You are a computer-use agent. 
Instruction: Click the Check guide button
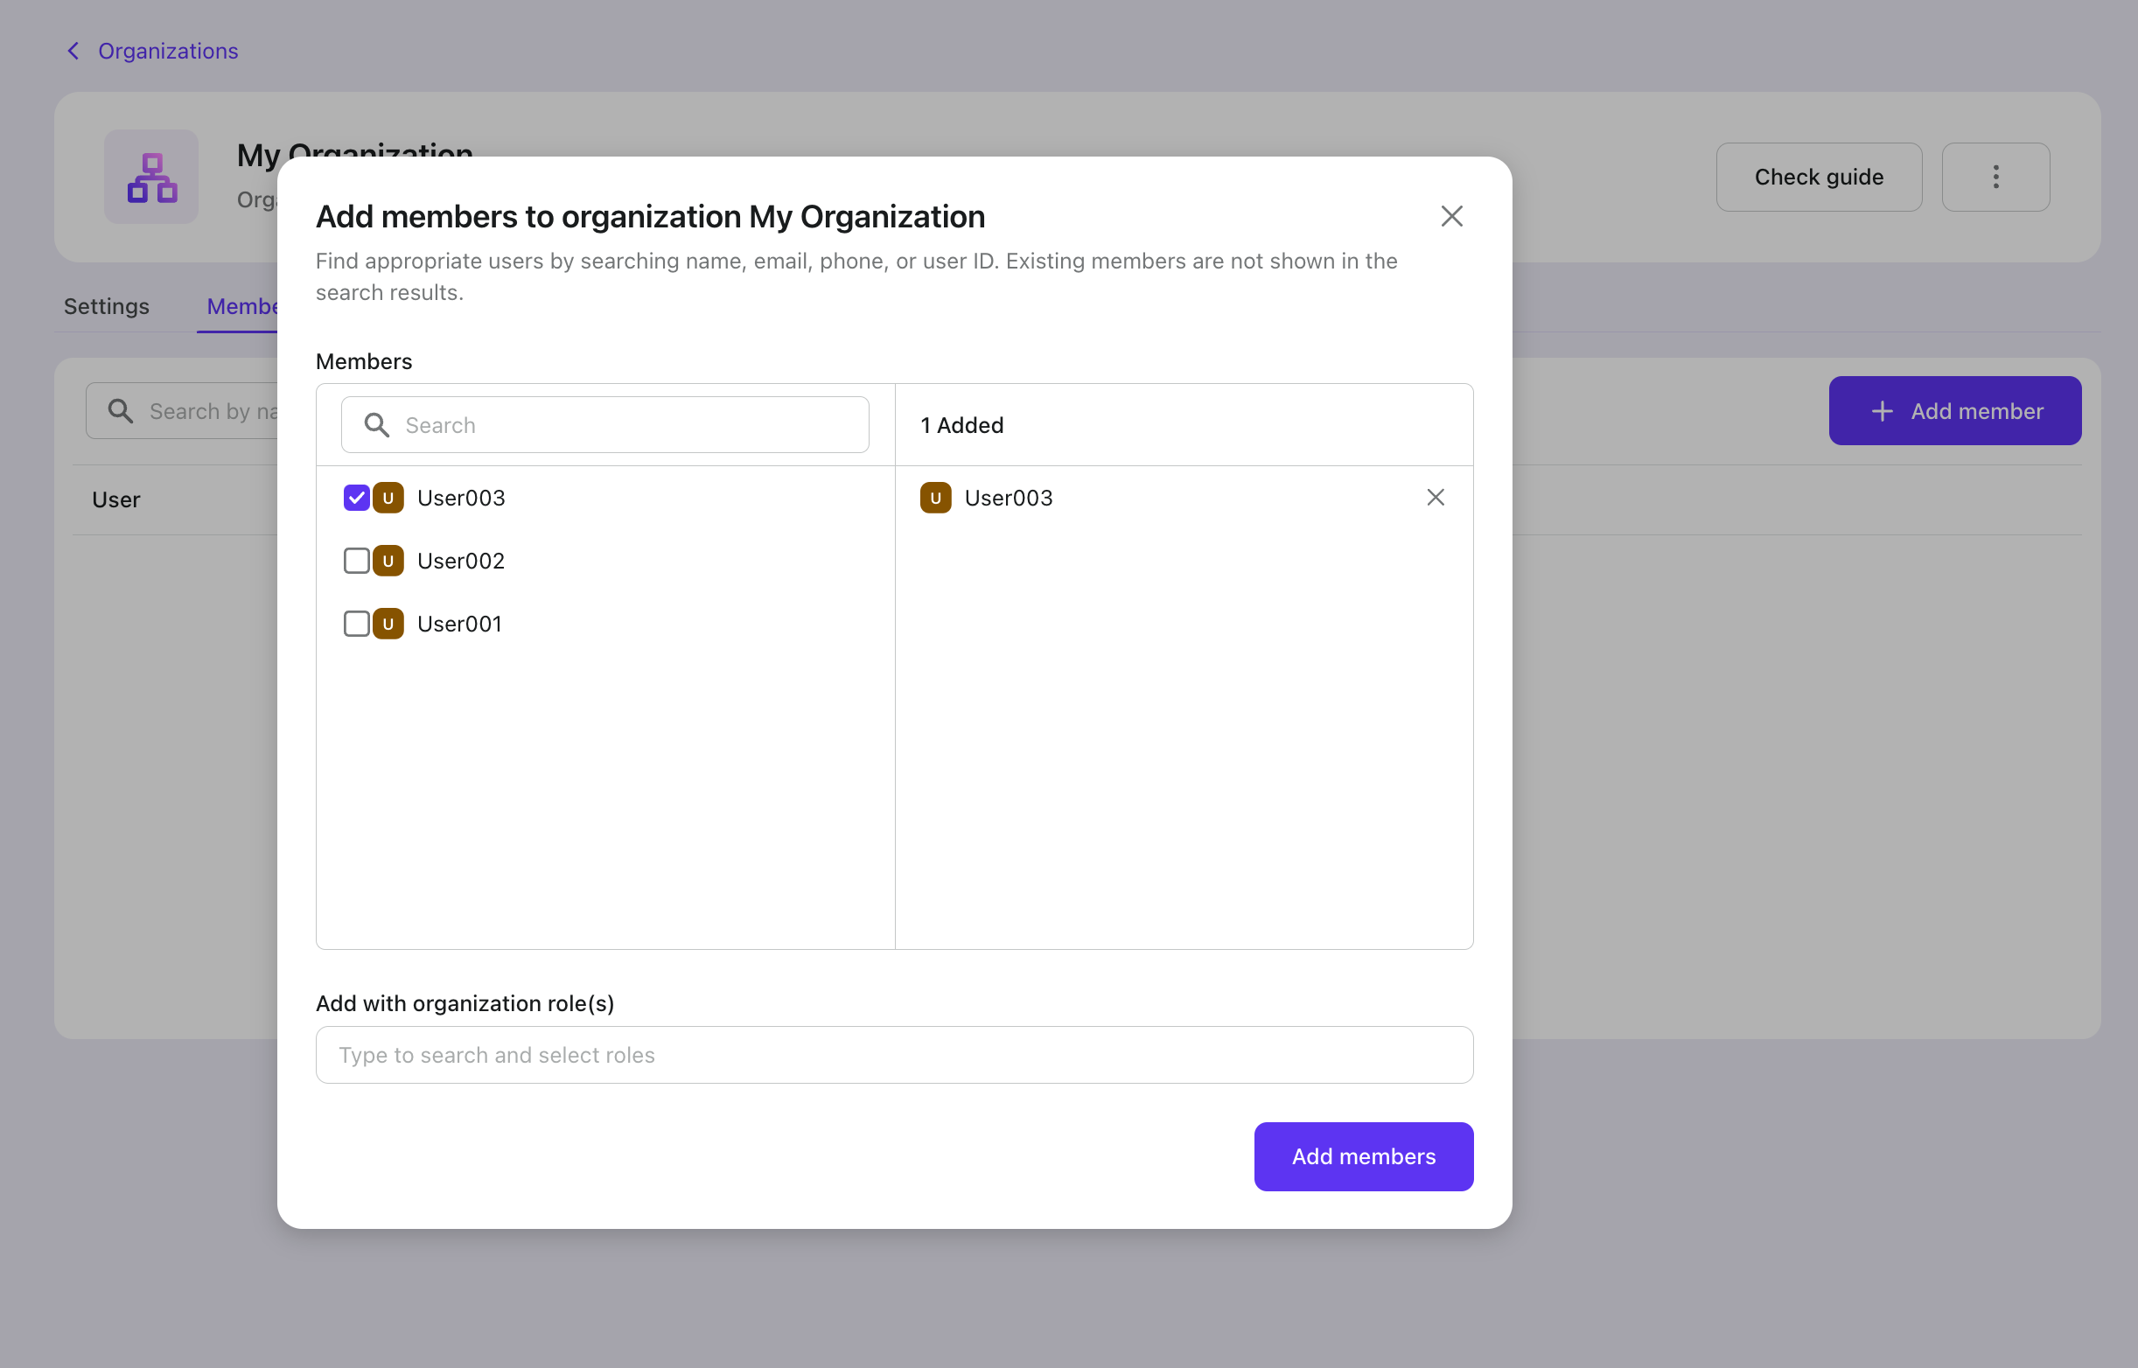1819,176
